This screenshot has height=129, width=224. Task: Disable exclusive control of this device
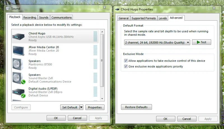(x=126, y=61)
